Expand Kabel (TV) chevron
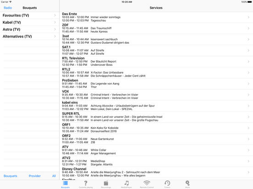Screen dimensions: 253x189 pyautogui.click(x=55, y=22)
